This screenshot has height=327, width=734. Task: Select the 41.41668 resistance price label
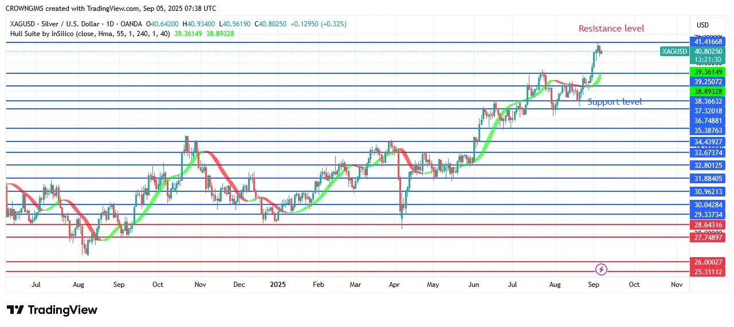(x=709, y=42)
